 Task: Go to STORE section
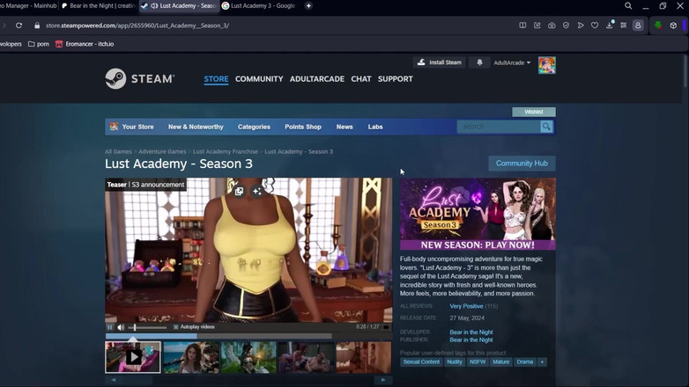click(216, 79)
